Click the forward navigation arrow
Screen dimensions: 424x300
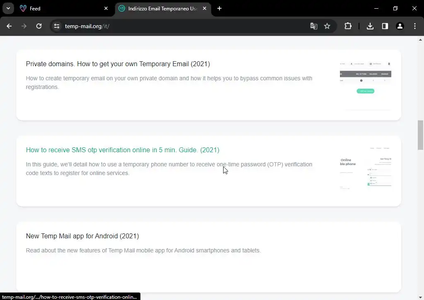point(24,26)
